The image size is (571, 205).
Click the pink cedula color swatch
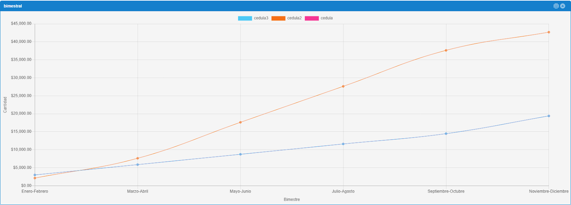(312, 18)
